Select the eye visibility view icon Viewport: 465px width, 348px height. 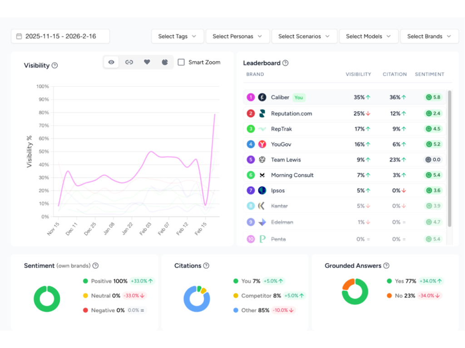pyautogui.click(x=111, y=62)
